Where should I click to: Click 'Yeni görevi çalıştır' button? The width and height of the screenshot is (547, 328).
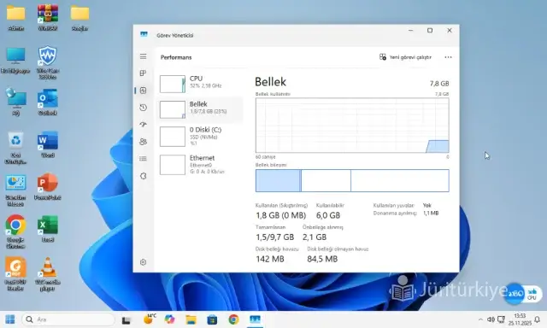tap(405, 57)
